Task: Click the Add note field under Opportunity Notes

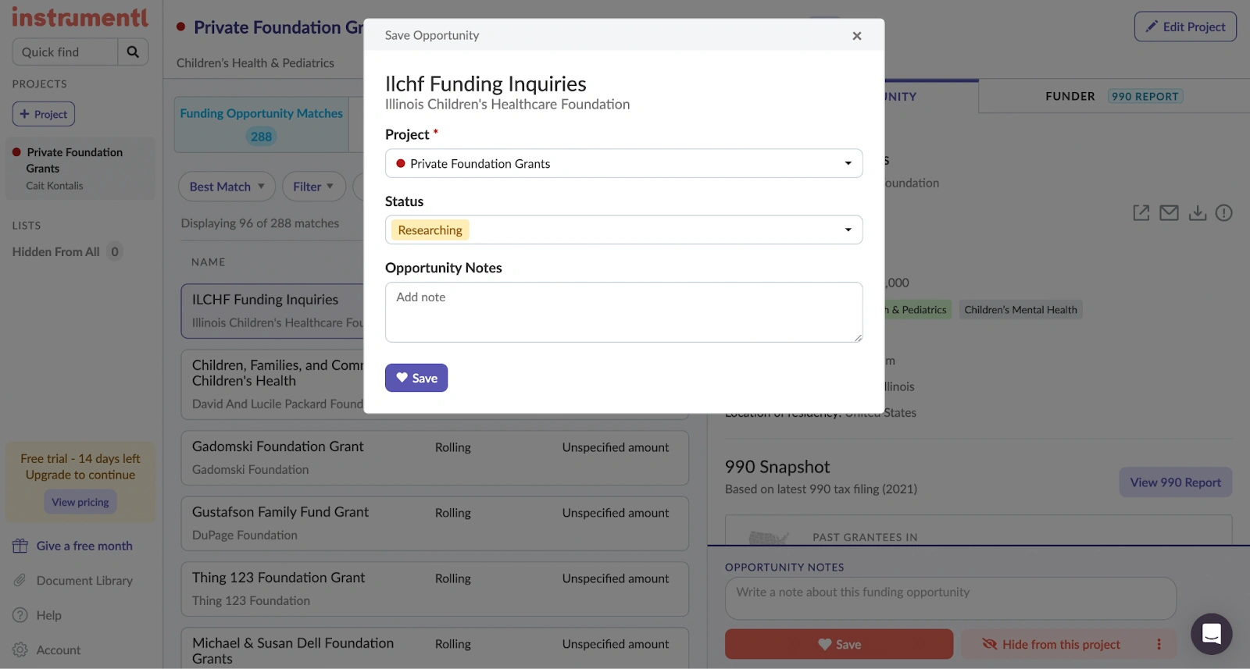Action: coord(623,311)
